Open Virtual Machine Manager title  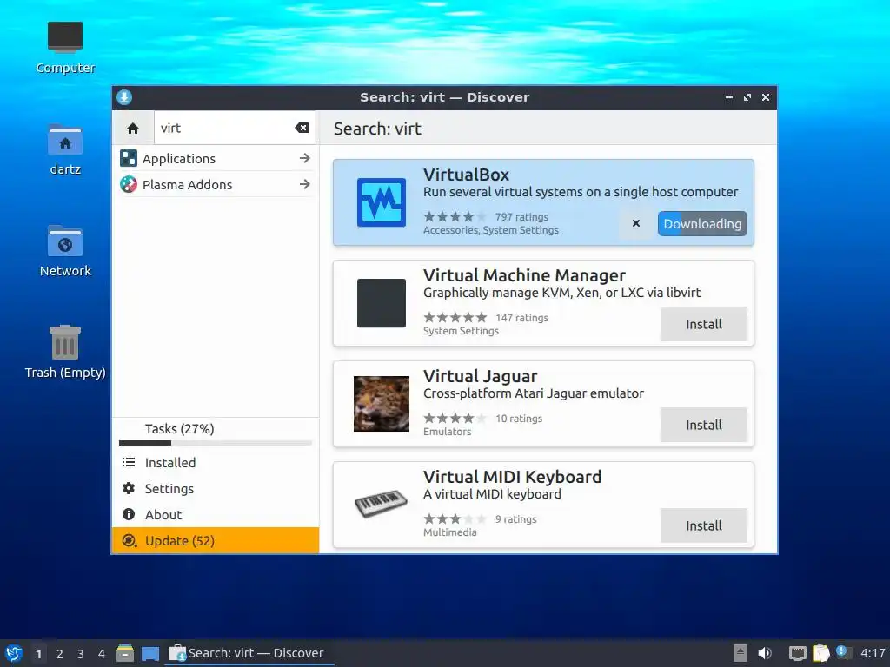(524, 275)
